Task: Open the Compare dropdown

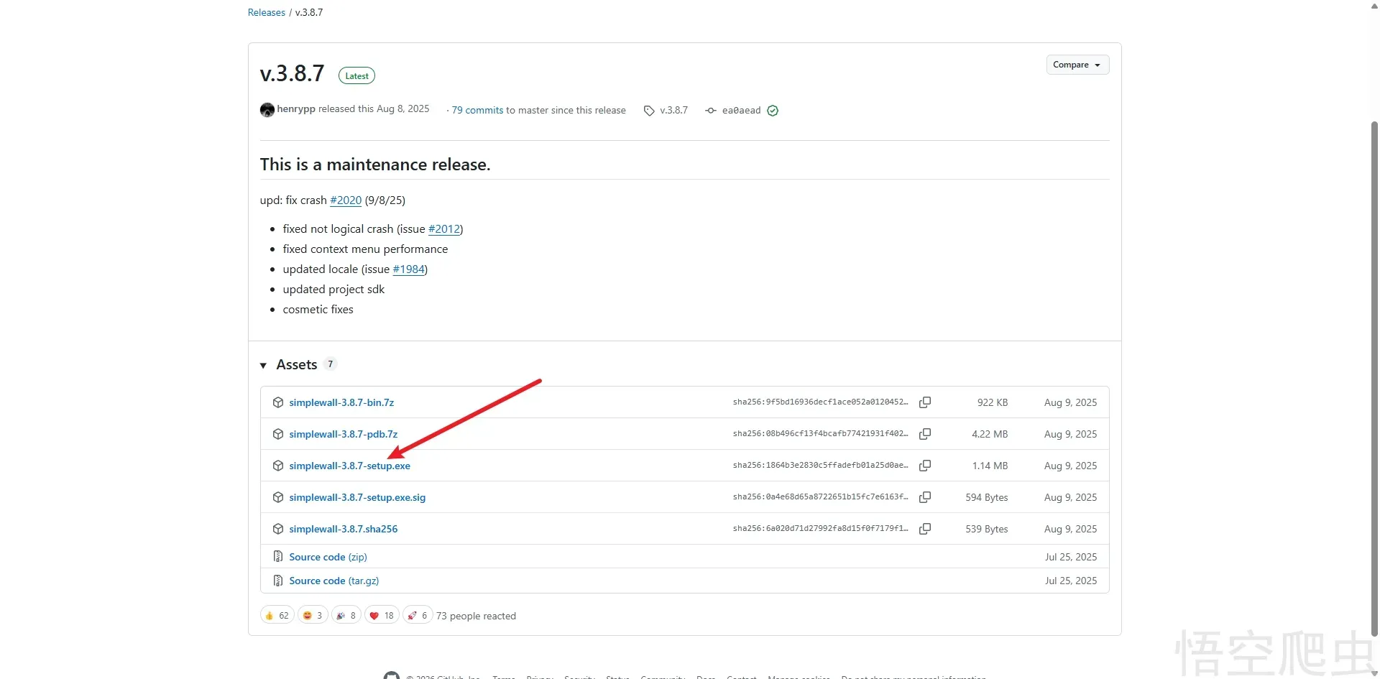Action: tap(1077, 65)
